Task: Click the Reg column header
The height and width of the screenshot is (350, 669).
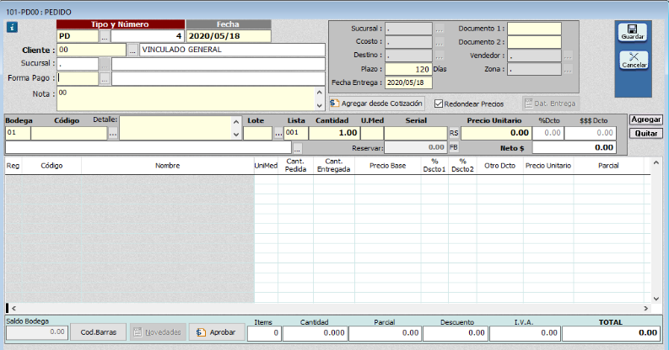Action: (13, 166)
